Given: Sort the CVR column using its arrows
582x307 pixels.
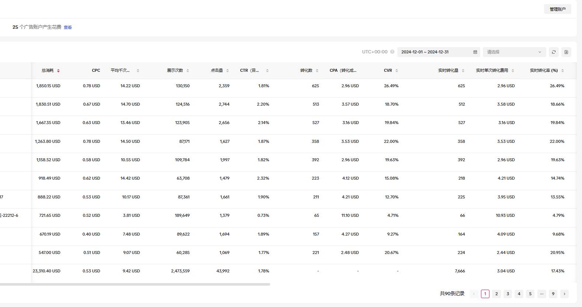Looking at the screenshot, I should [x=397, y=71].
